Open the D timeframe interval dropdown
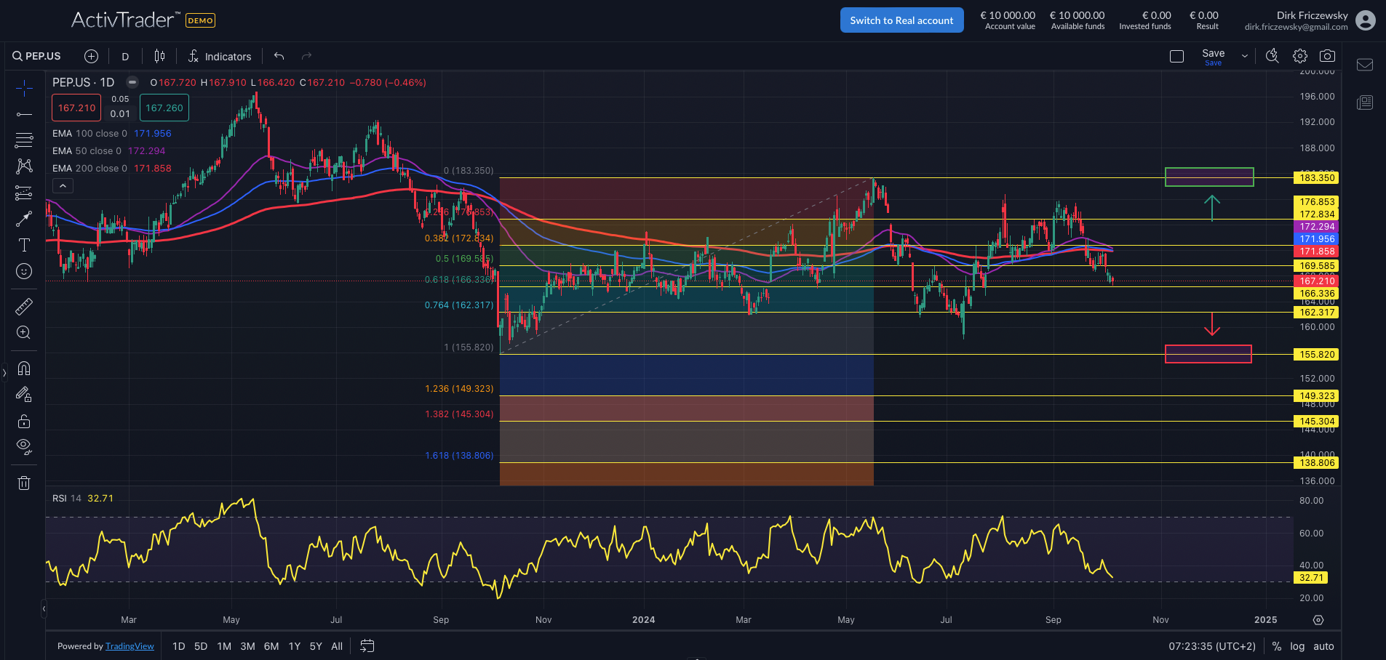The image size is (1386, 660). click(125, 56)
